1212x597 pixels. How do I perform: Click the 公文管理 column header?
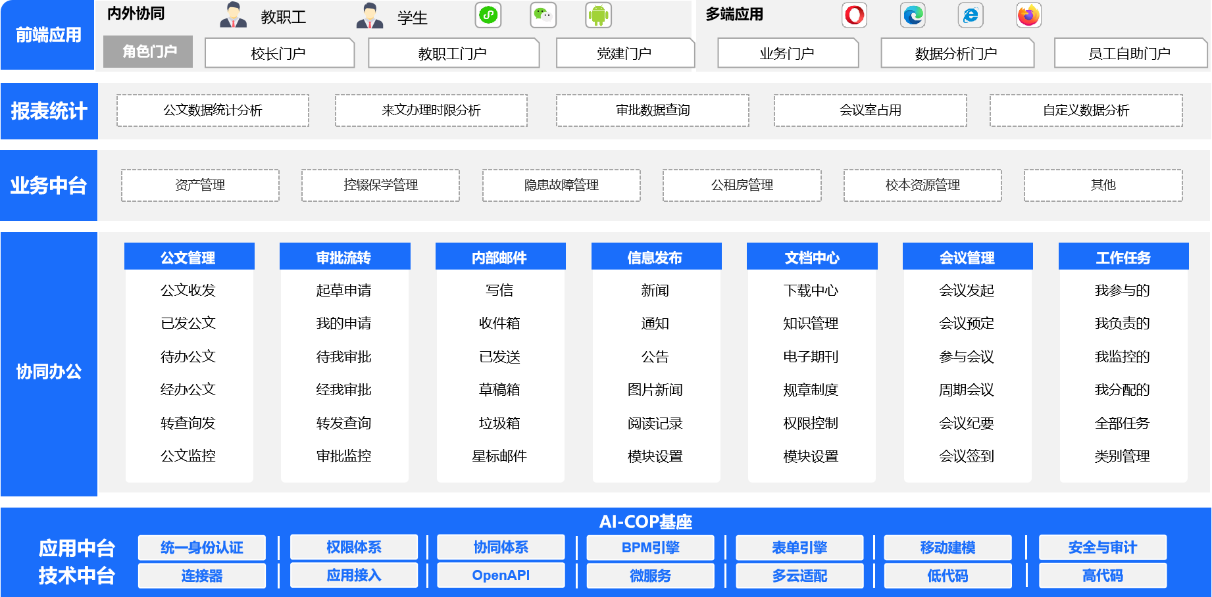pos(189,257)
